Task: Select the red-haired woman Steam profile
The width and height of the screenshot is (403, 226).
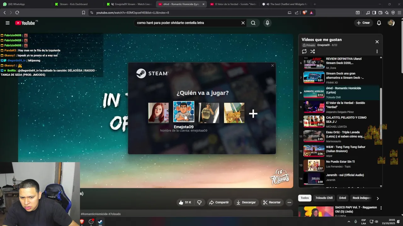Action: coord(158,113)
